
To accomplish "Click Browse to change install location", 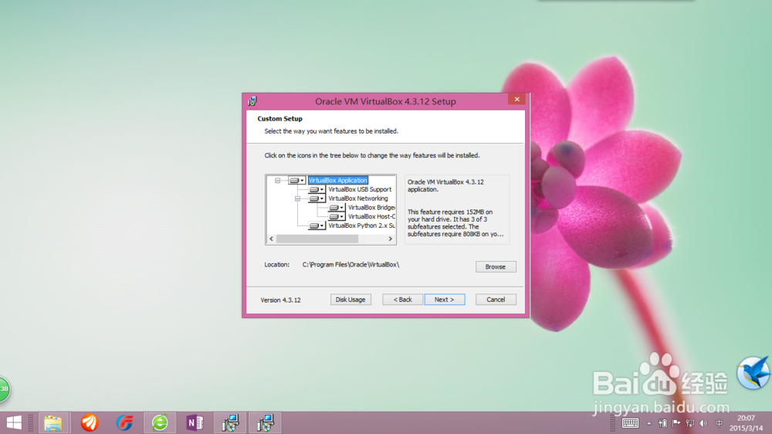I will (x=496, y=266).
